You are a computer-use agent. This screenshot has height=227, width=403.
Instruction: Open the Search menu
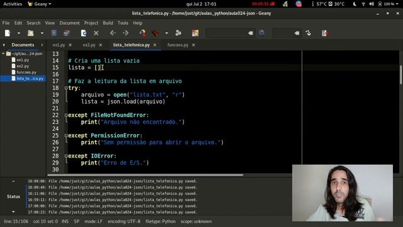(33, 23)
